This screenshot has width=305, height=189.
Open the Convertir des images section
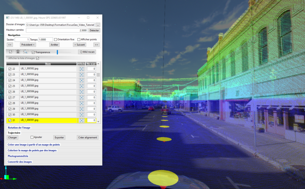20,162
